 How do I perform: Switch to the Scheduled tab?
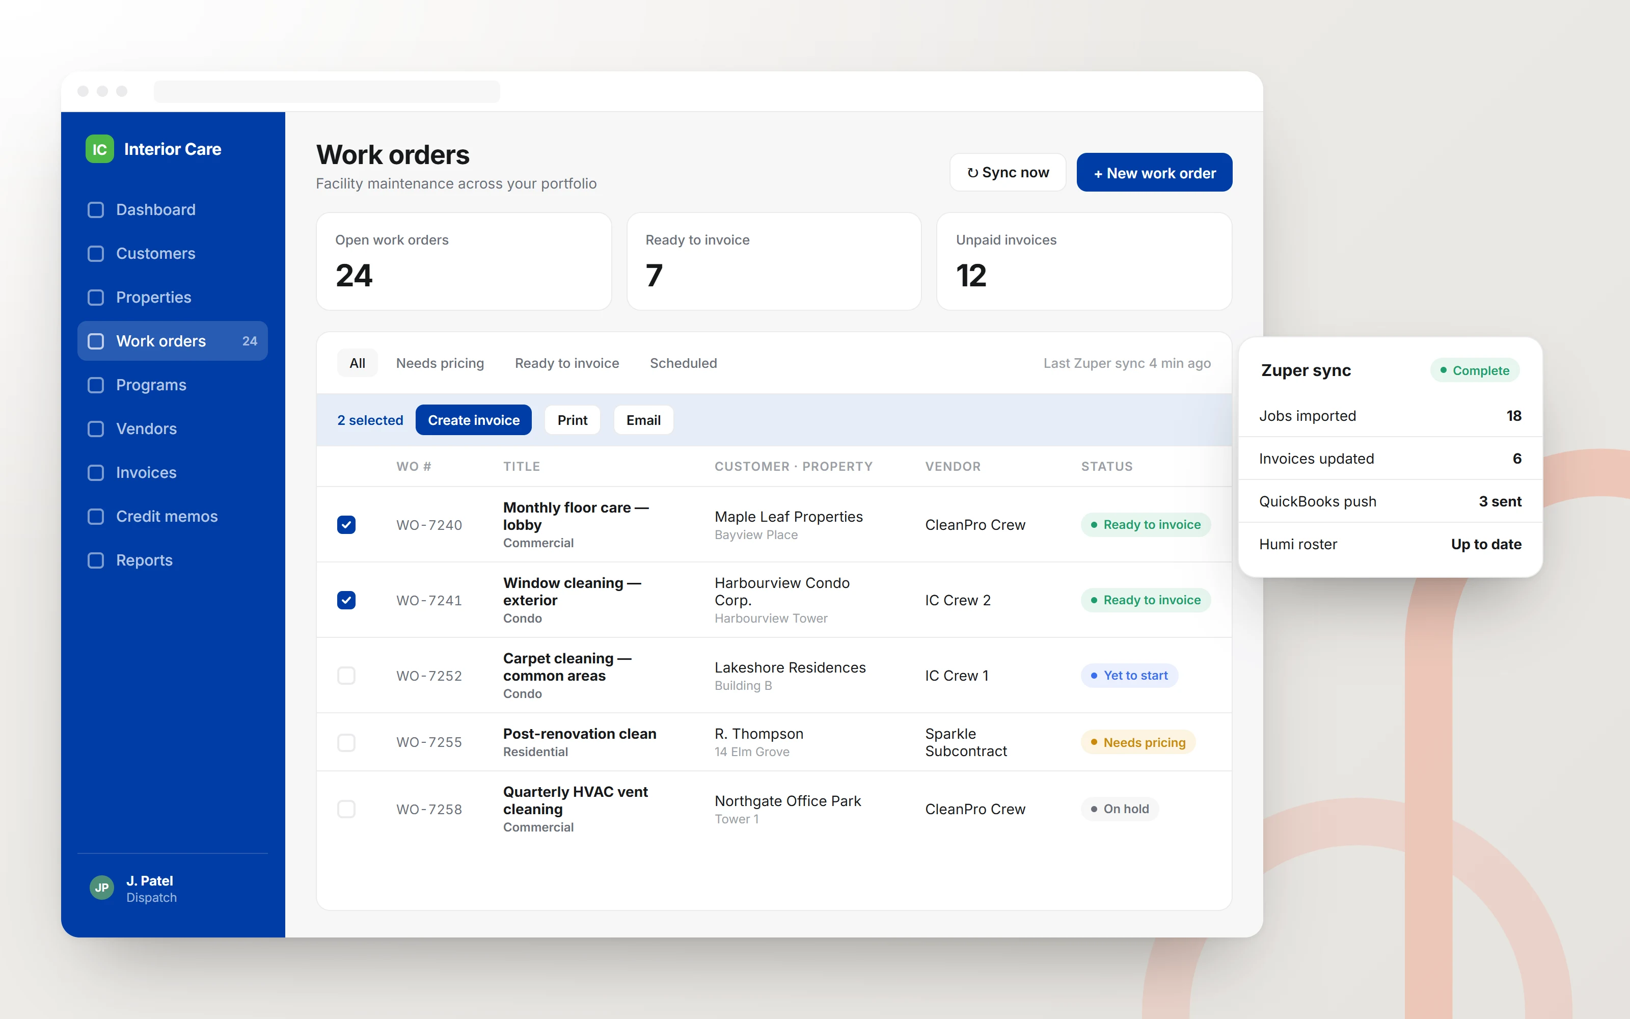pyautogui.click(x=683, y=363)
